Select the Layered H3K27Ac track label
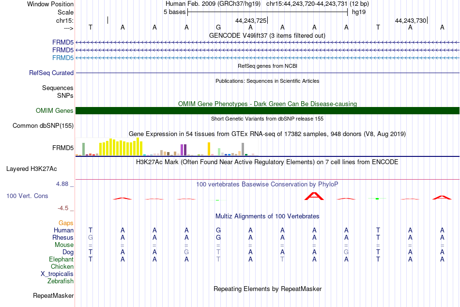 coord(31,169)
